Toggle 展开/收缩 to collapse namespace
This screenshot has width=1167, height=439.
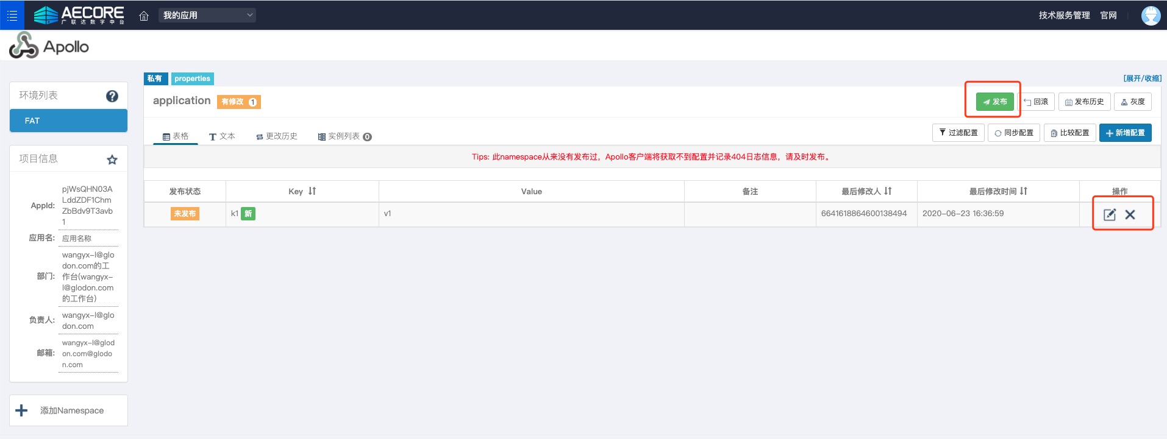1142,79
